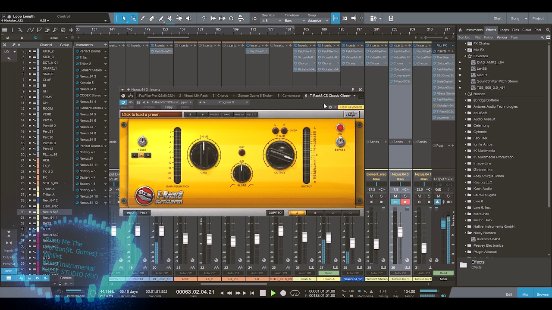Screen dimensions: 552x310
Task: Click the PREF button on Soft-Clipper
Action: [x=144, y=213]
